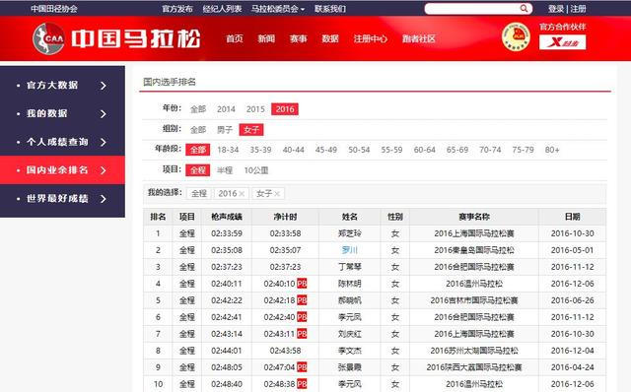The width and height of the screenshot is (631, 392).
Task: Click net time 02:33:58
Action: [x=285, y=233]
